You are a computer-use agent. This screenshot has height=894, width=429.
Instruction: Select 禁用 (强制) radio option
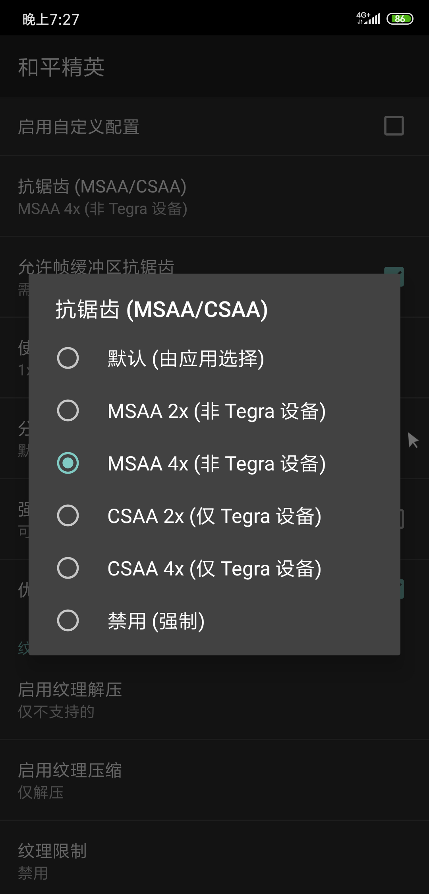pyautogui.click(x=68, y=620)
